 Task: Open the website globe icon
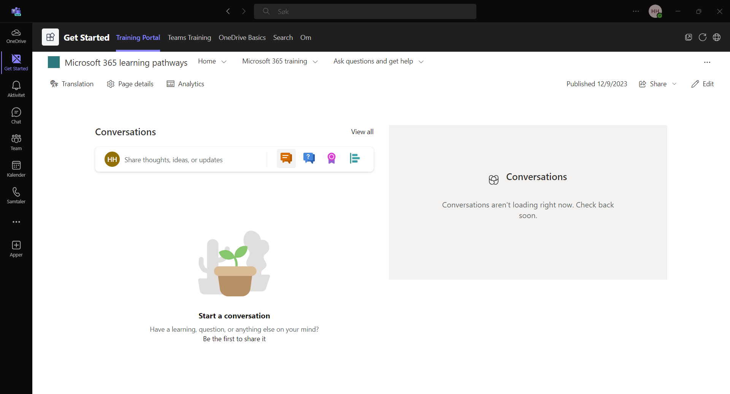pyautogui.click(x=717, y=37)
